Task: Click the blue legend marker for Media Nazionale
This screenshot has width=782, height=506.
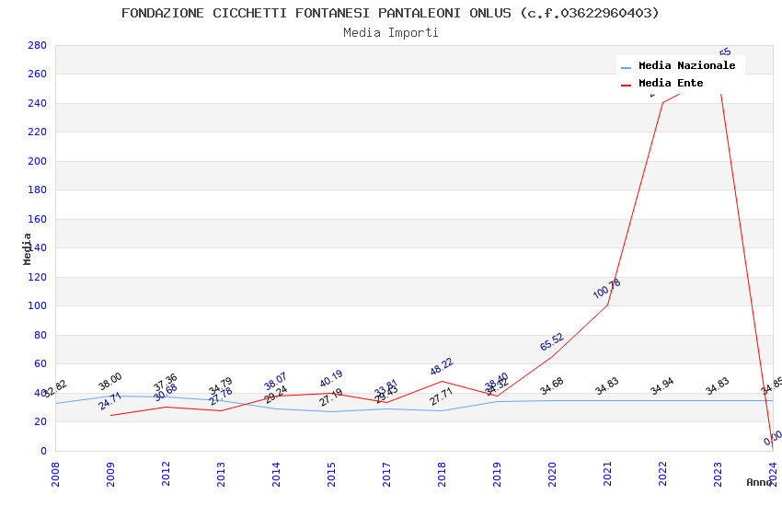Action: [x=626, y=67]
